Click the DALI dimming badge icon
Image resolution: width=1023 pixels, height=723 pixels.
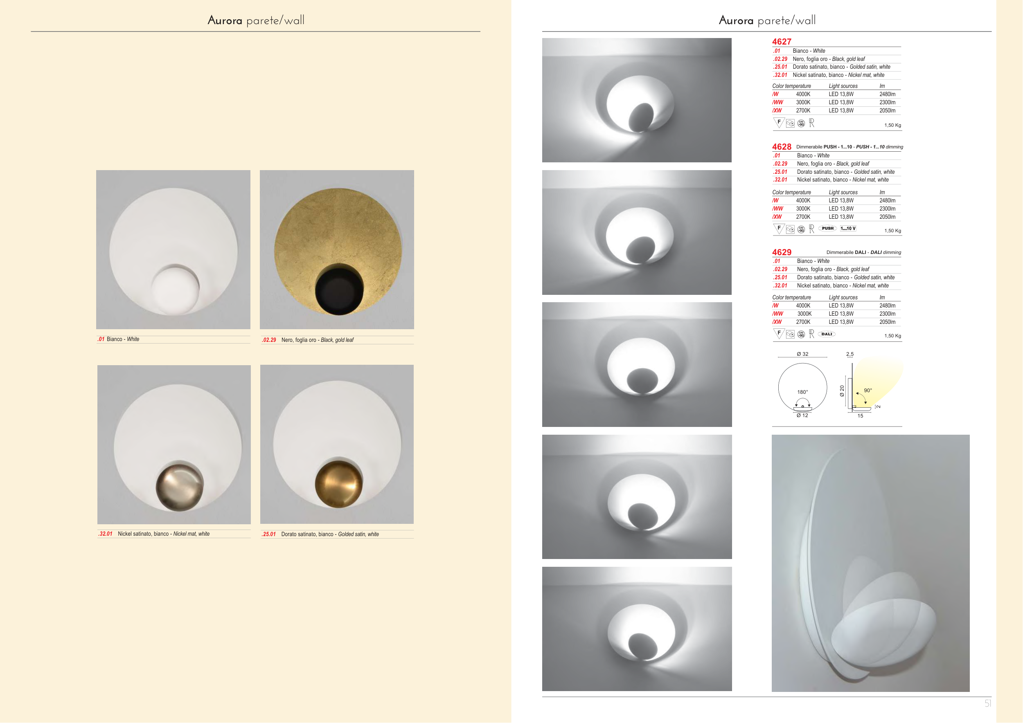tap(827, 334)
